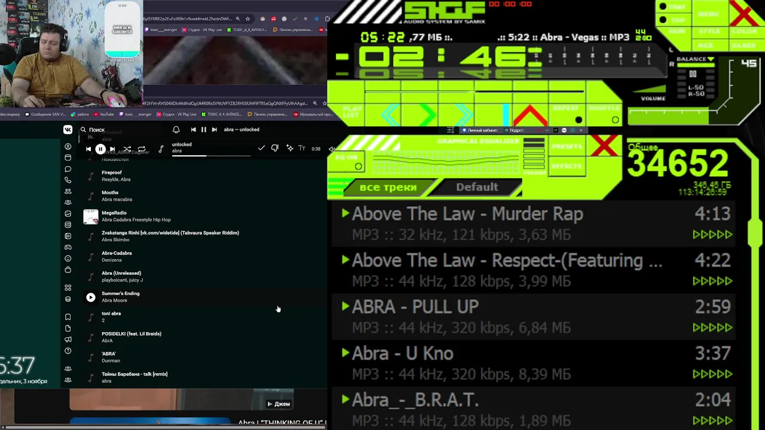This screenshot has height=430, width=765.
Task: Switch to the Default playlist tab
Action: tap(477, 187)
